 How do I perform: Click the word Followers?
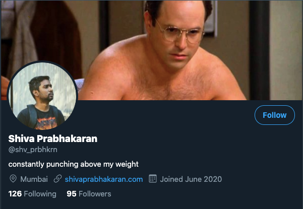point(95,194)
